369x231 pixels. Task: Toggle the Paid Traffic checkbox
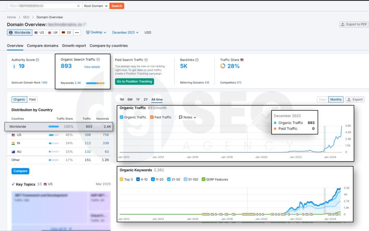152,117
